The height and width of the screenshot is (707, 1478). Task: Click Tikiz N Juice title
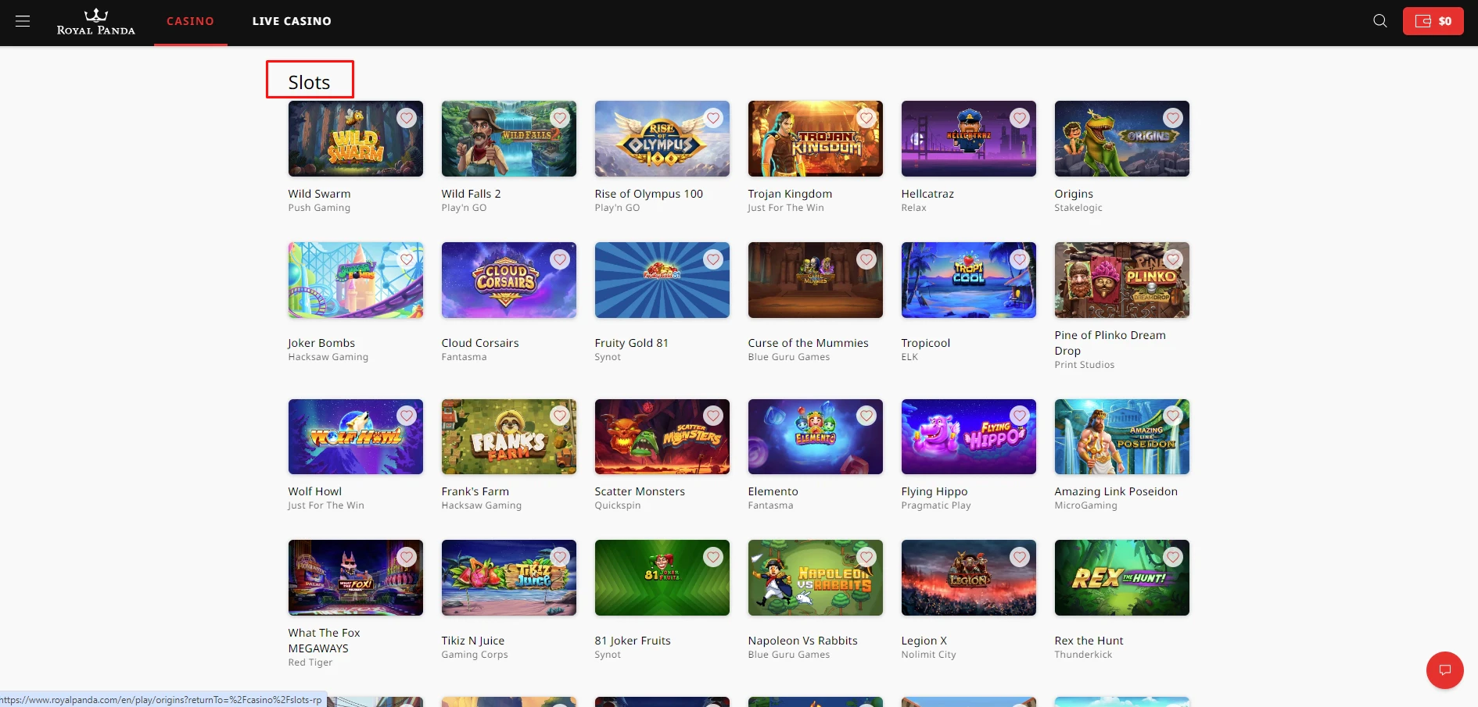pos(473,641)
